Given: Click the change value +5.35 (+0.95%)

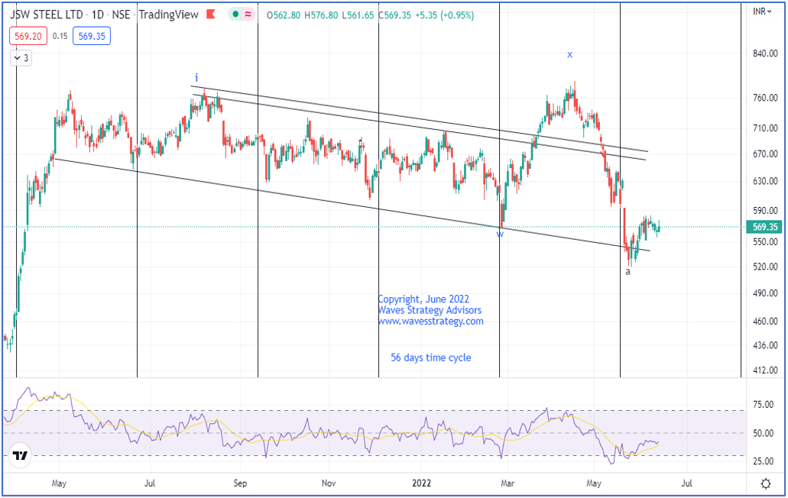Looking at the screenshot, I should pos(444,15).
